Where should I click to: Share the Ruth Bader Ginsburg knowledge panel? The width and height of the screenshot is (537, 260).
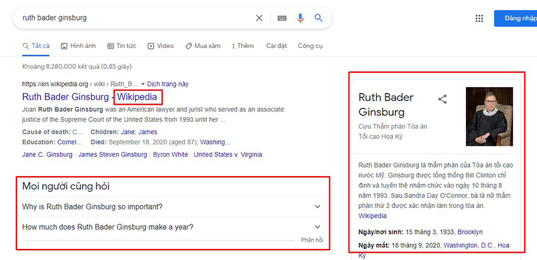pyautogui.click(x=443, y=99)
